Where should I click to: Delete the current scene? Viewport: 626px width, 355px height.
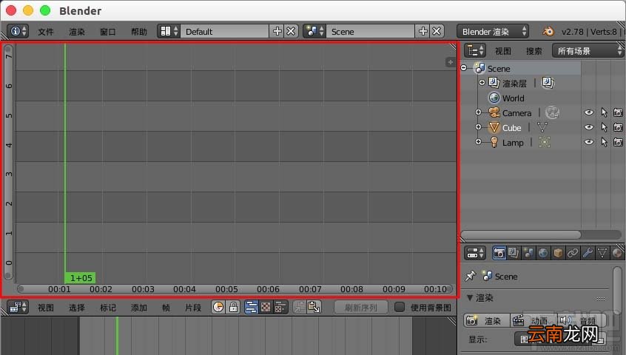tap(437, 31)
